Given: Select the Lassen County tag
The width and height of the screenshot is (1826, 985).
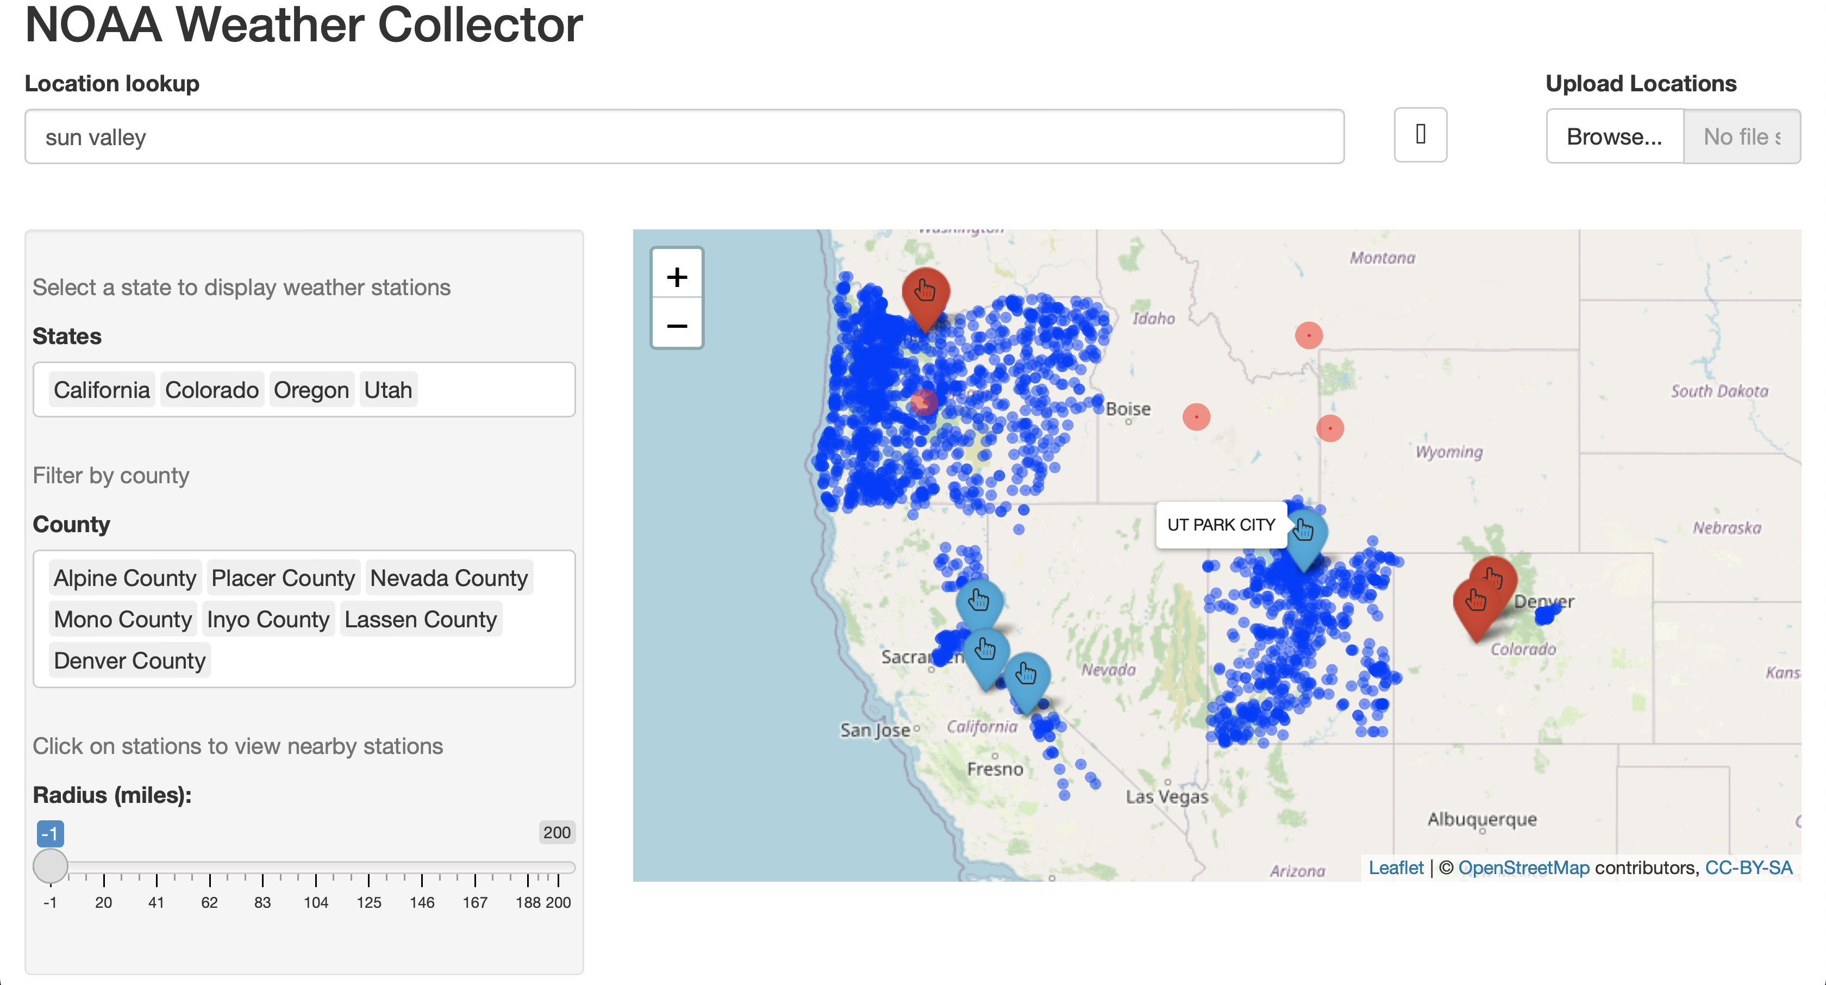Looking at the screenshot, I should pos(420,619).
